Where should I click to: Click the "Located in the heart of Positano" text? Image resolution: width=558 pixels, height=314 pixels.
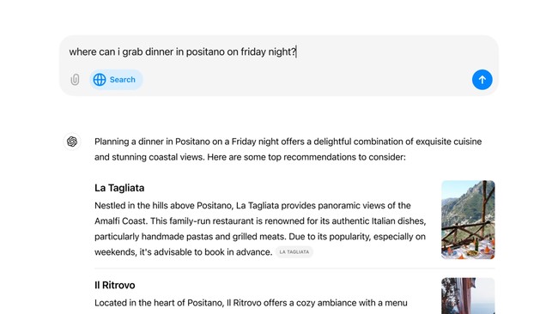pos(251,303)
